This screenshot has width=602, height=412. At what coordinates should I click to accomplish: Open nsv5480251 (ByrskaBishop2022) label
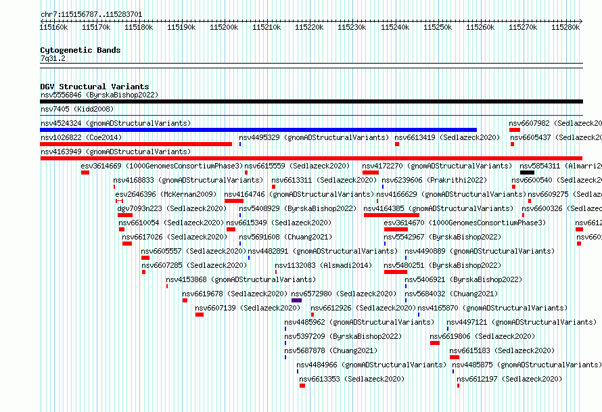pos(442,265)
